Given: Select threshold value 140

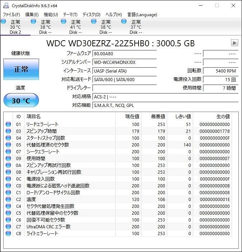Looking at the screenshot, I should (187, 145).
